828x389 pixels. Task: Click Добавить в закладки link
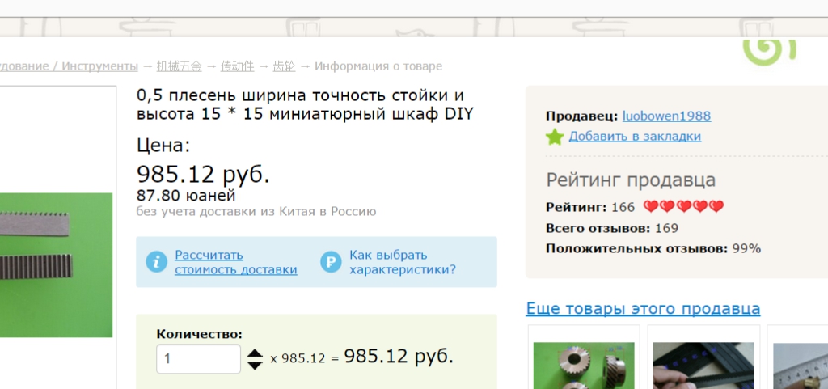click(635, 136)
